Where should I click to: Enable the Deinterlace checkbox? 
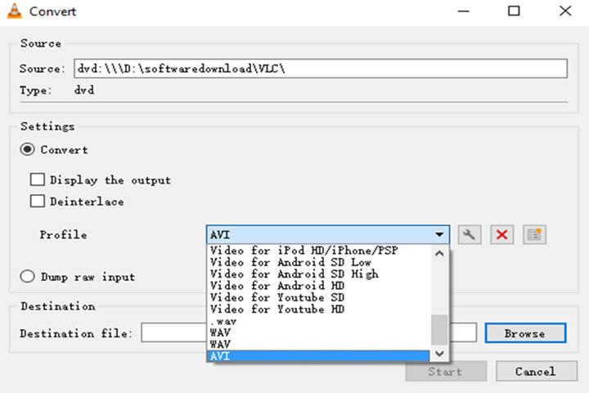coord(37,201)
